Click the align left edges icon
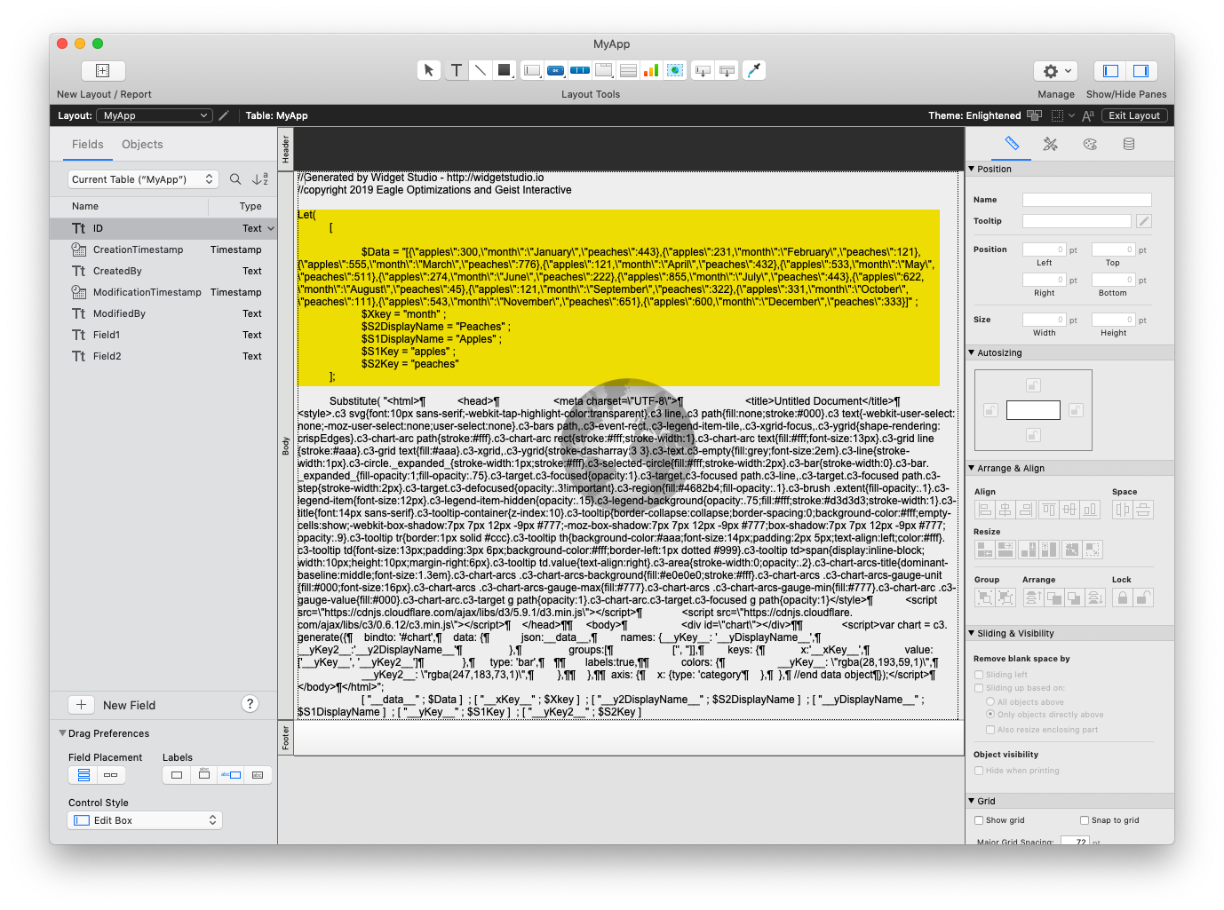The height and width of the screenshot is (910, 1224). click(x=984, y=510)
